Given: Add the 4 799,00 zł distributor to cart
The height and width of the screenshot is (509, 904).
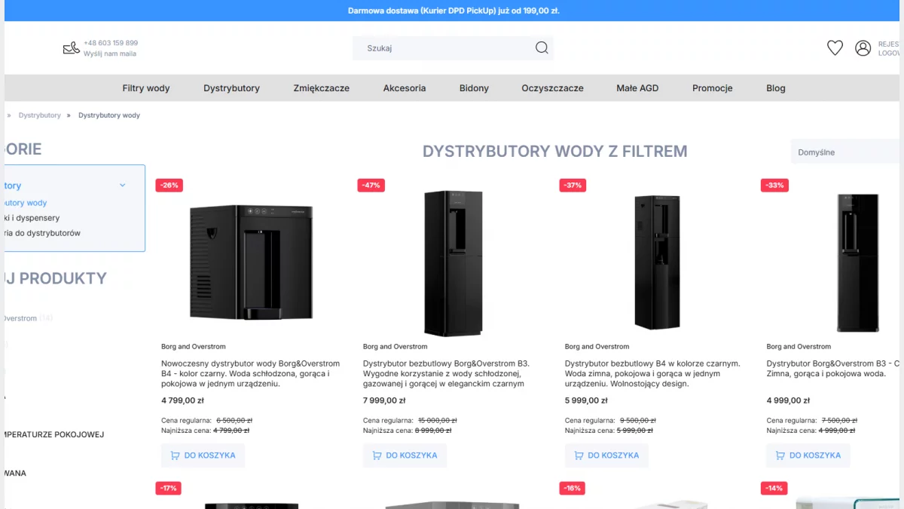Looking at the screenshot, I should click(x=203, y=455).
